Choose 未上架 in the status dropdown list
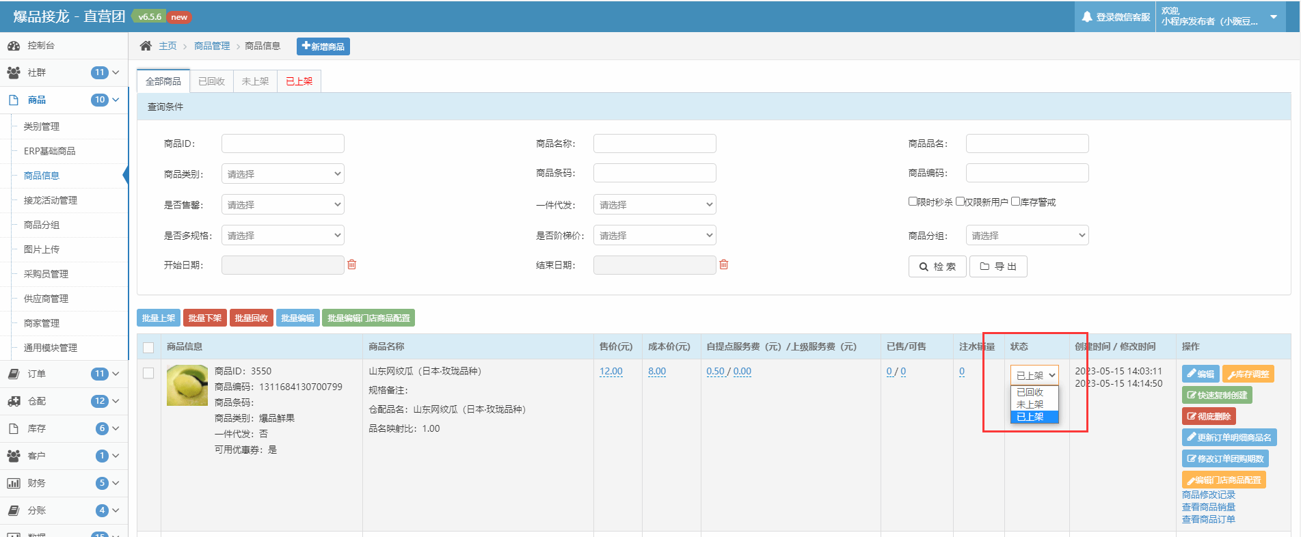 click(1034, 404)
